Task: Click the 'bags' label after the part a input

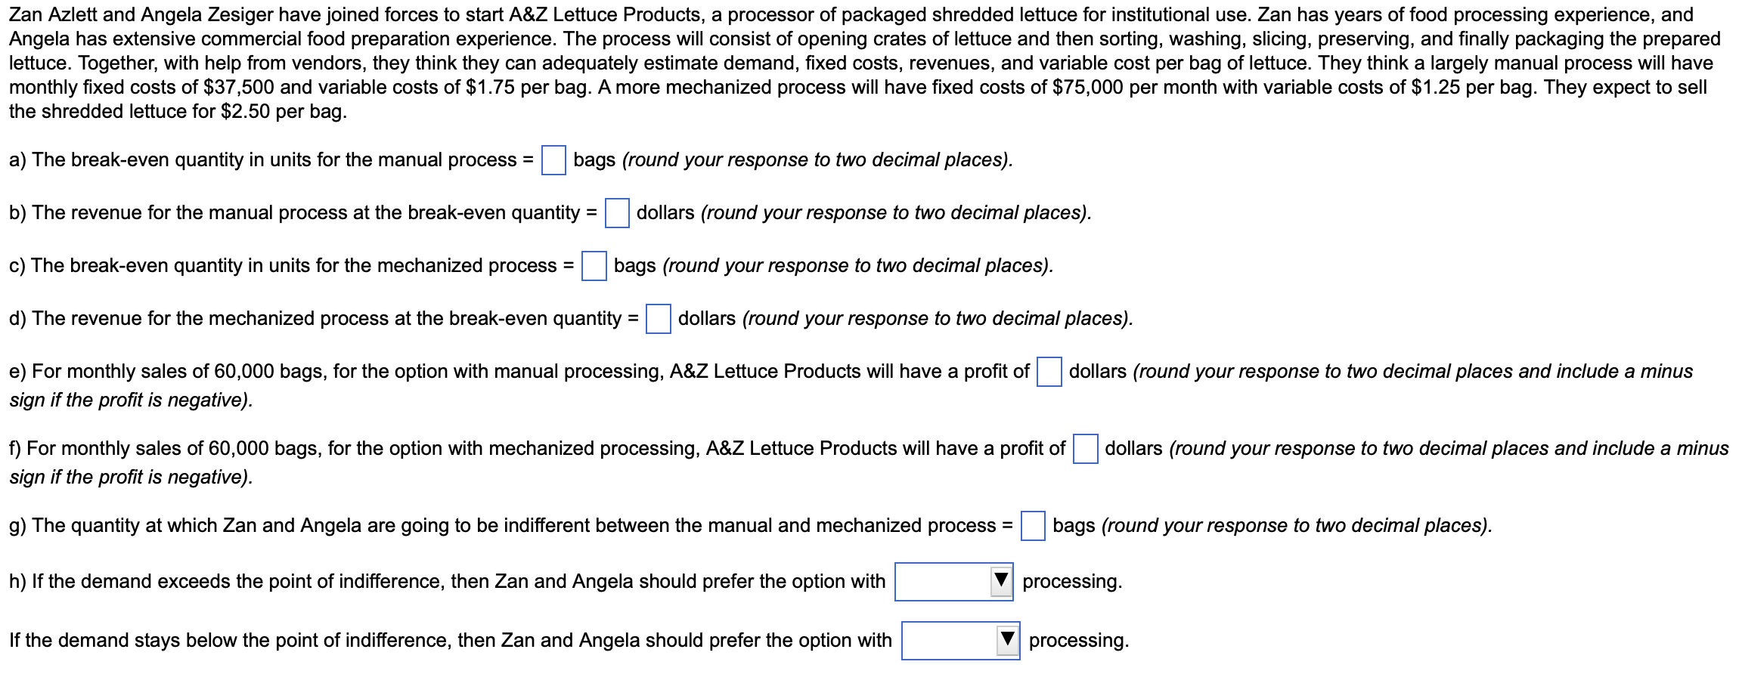Action: tap(594, 160)
